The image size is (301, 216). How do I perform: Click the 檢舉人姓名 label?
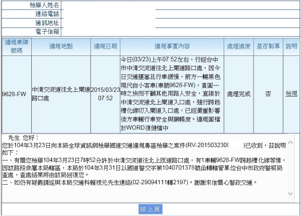pyautogui.click(x=44, y=5)
